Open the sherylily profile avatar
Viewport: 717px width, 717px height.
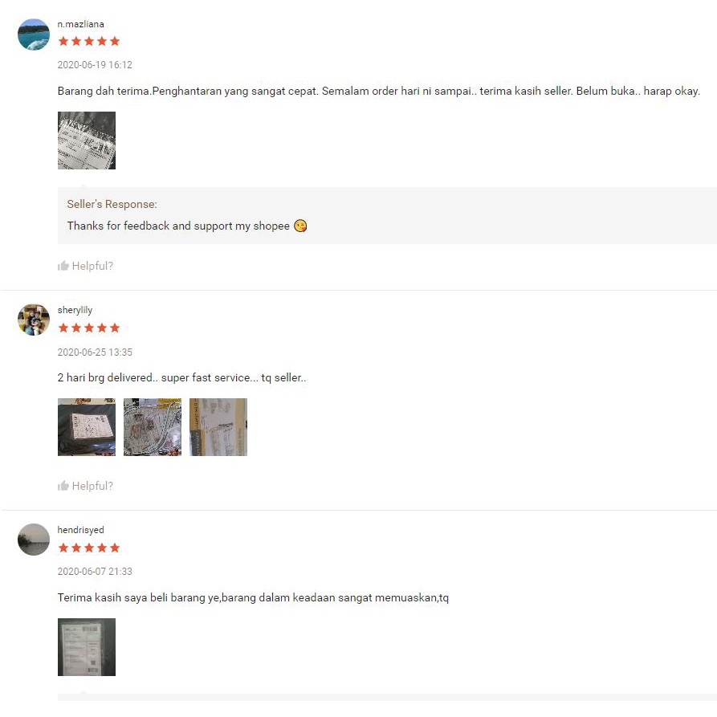pos(34,320)
